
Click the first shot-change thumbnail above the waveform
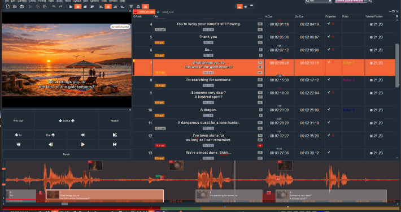tap(95, 166)
